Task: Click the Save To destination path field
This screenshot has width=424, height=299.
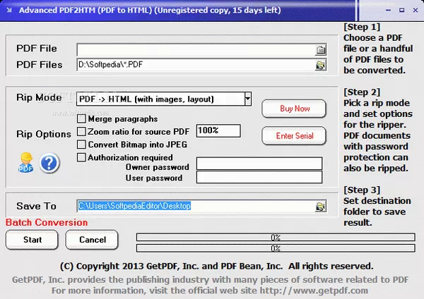Action: [196, 206]
